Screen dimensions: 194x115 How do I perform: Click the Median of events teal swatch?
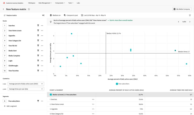pyautogui.click(x=51, y=95)
